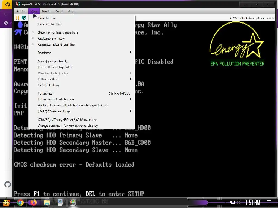
Task: Open the network tray icon
Action: click(232, 203)
